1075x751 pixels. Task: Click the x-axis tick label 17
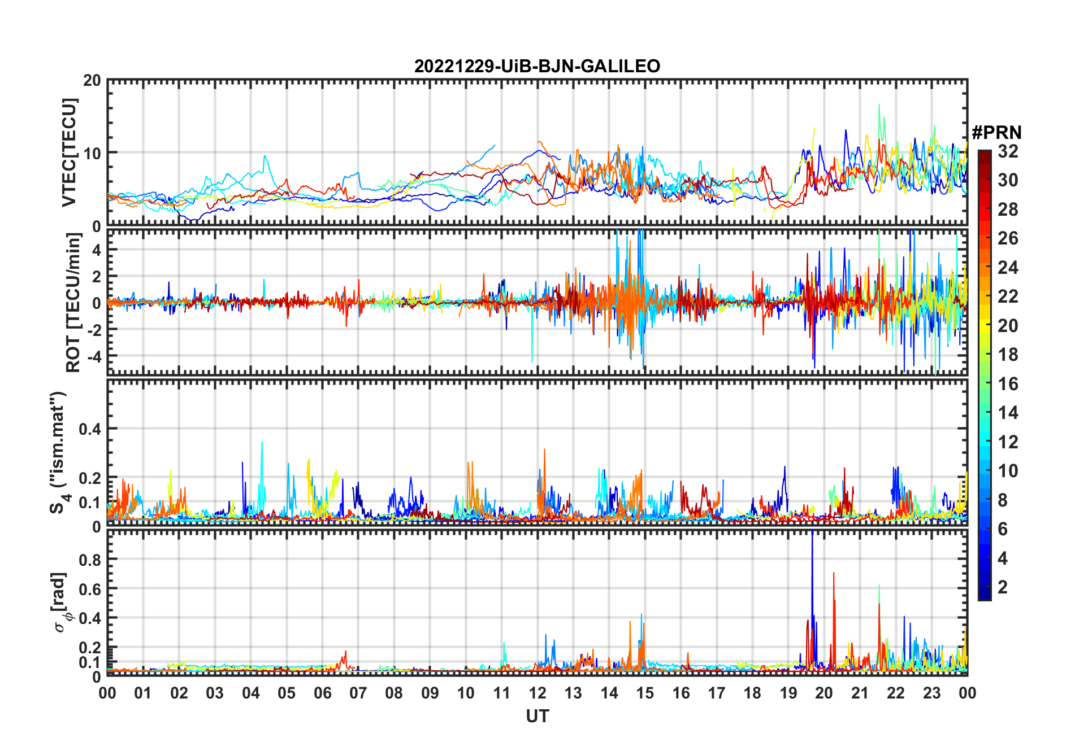717,693
